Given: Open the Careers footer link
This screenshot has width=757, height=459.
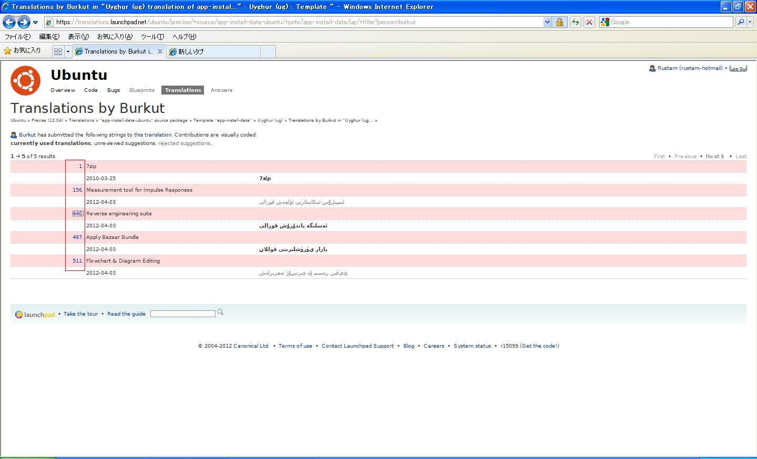Looking at the screenshot, I should pos(434,346).
